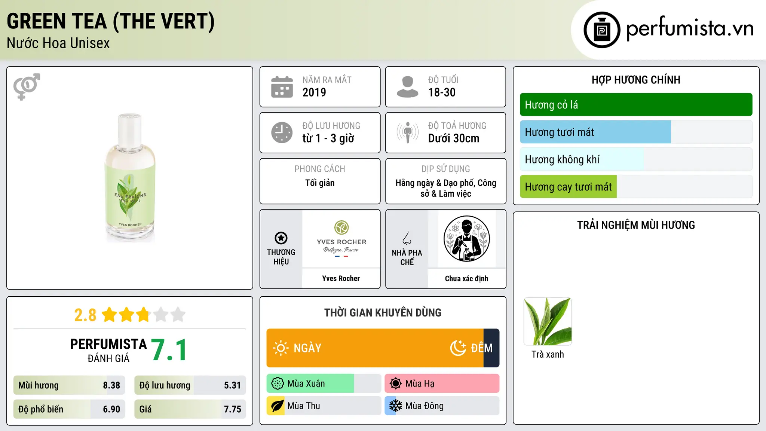This screenshot has width=766, height=431.
Task: Click the release year value 2019
Action: pos(314,92)
